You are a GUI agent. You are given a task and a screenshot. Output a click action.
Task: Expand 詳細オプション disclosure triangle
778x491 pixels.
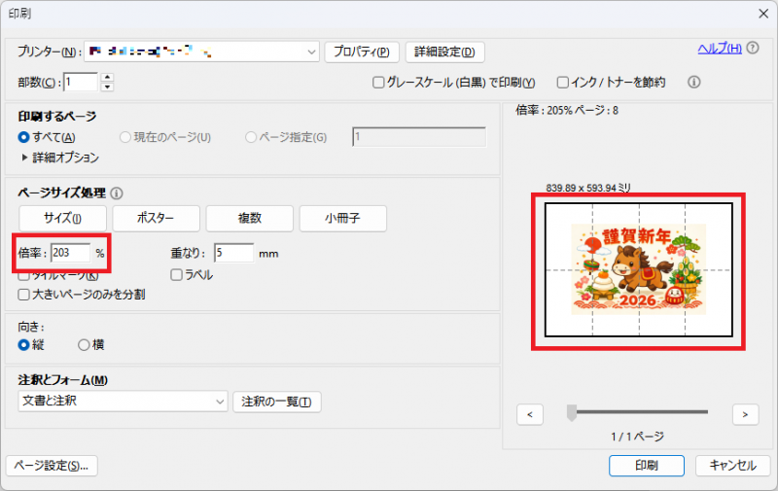pos(24,157)
